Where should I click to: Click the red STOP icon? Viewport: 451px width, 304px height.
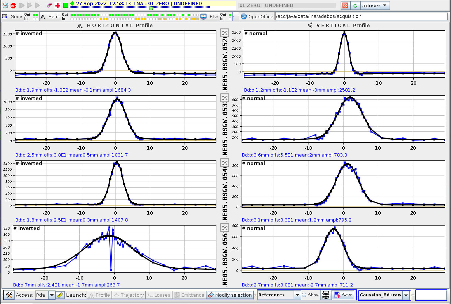(x=13, y=5)
